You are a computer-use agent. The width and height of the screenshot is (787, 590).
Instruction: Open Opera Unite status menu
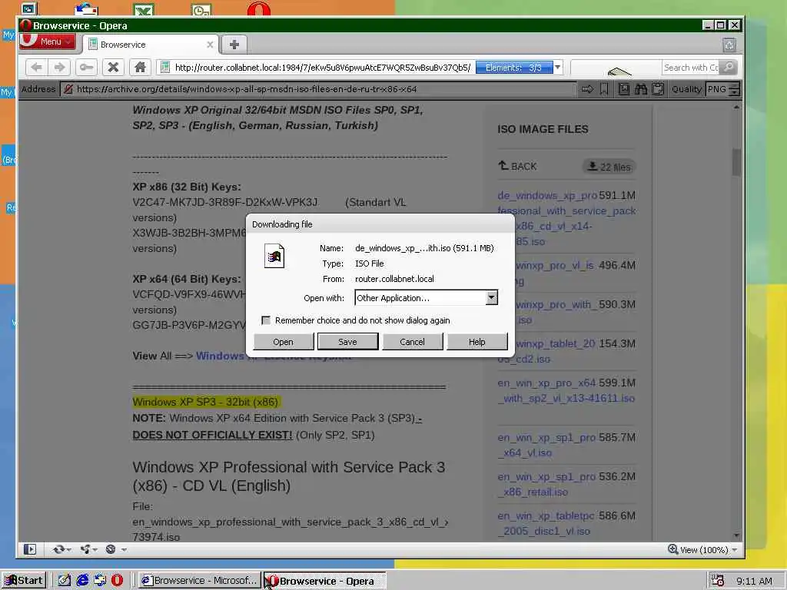(88, 549)
